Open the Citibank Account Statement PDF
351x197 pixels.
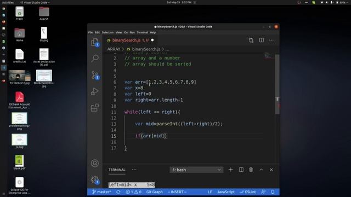point(20,100)
